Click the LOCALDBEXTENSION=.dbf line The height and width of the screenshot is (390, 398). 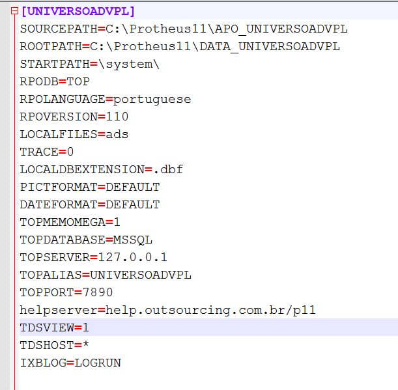point(101,169)
